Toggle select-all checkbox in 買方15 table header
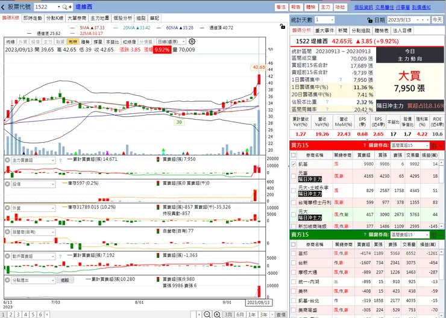The height and width of the screenshot is (318, 446). pyautogui.click(x=294, y=155)
